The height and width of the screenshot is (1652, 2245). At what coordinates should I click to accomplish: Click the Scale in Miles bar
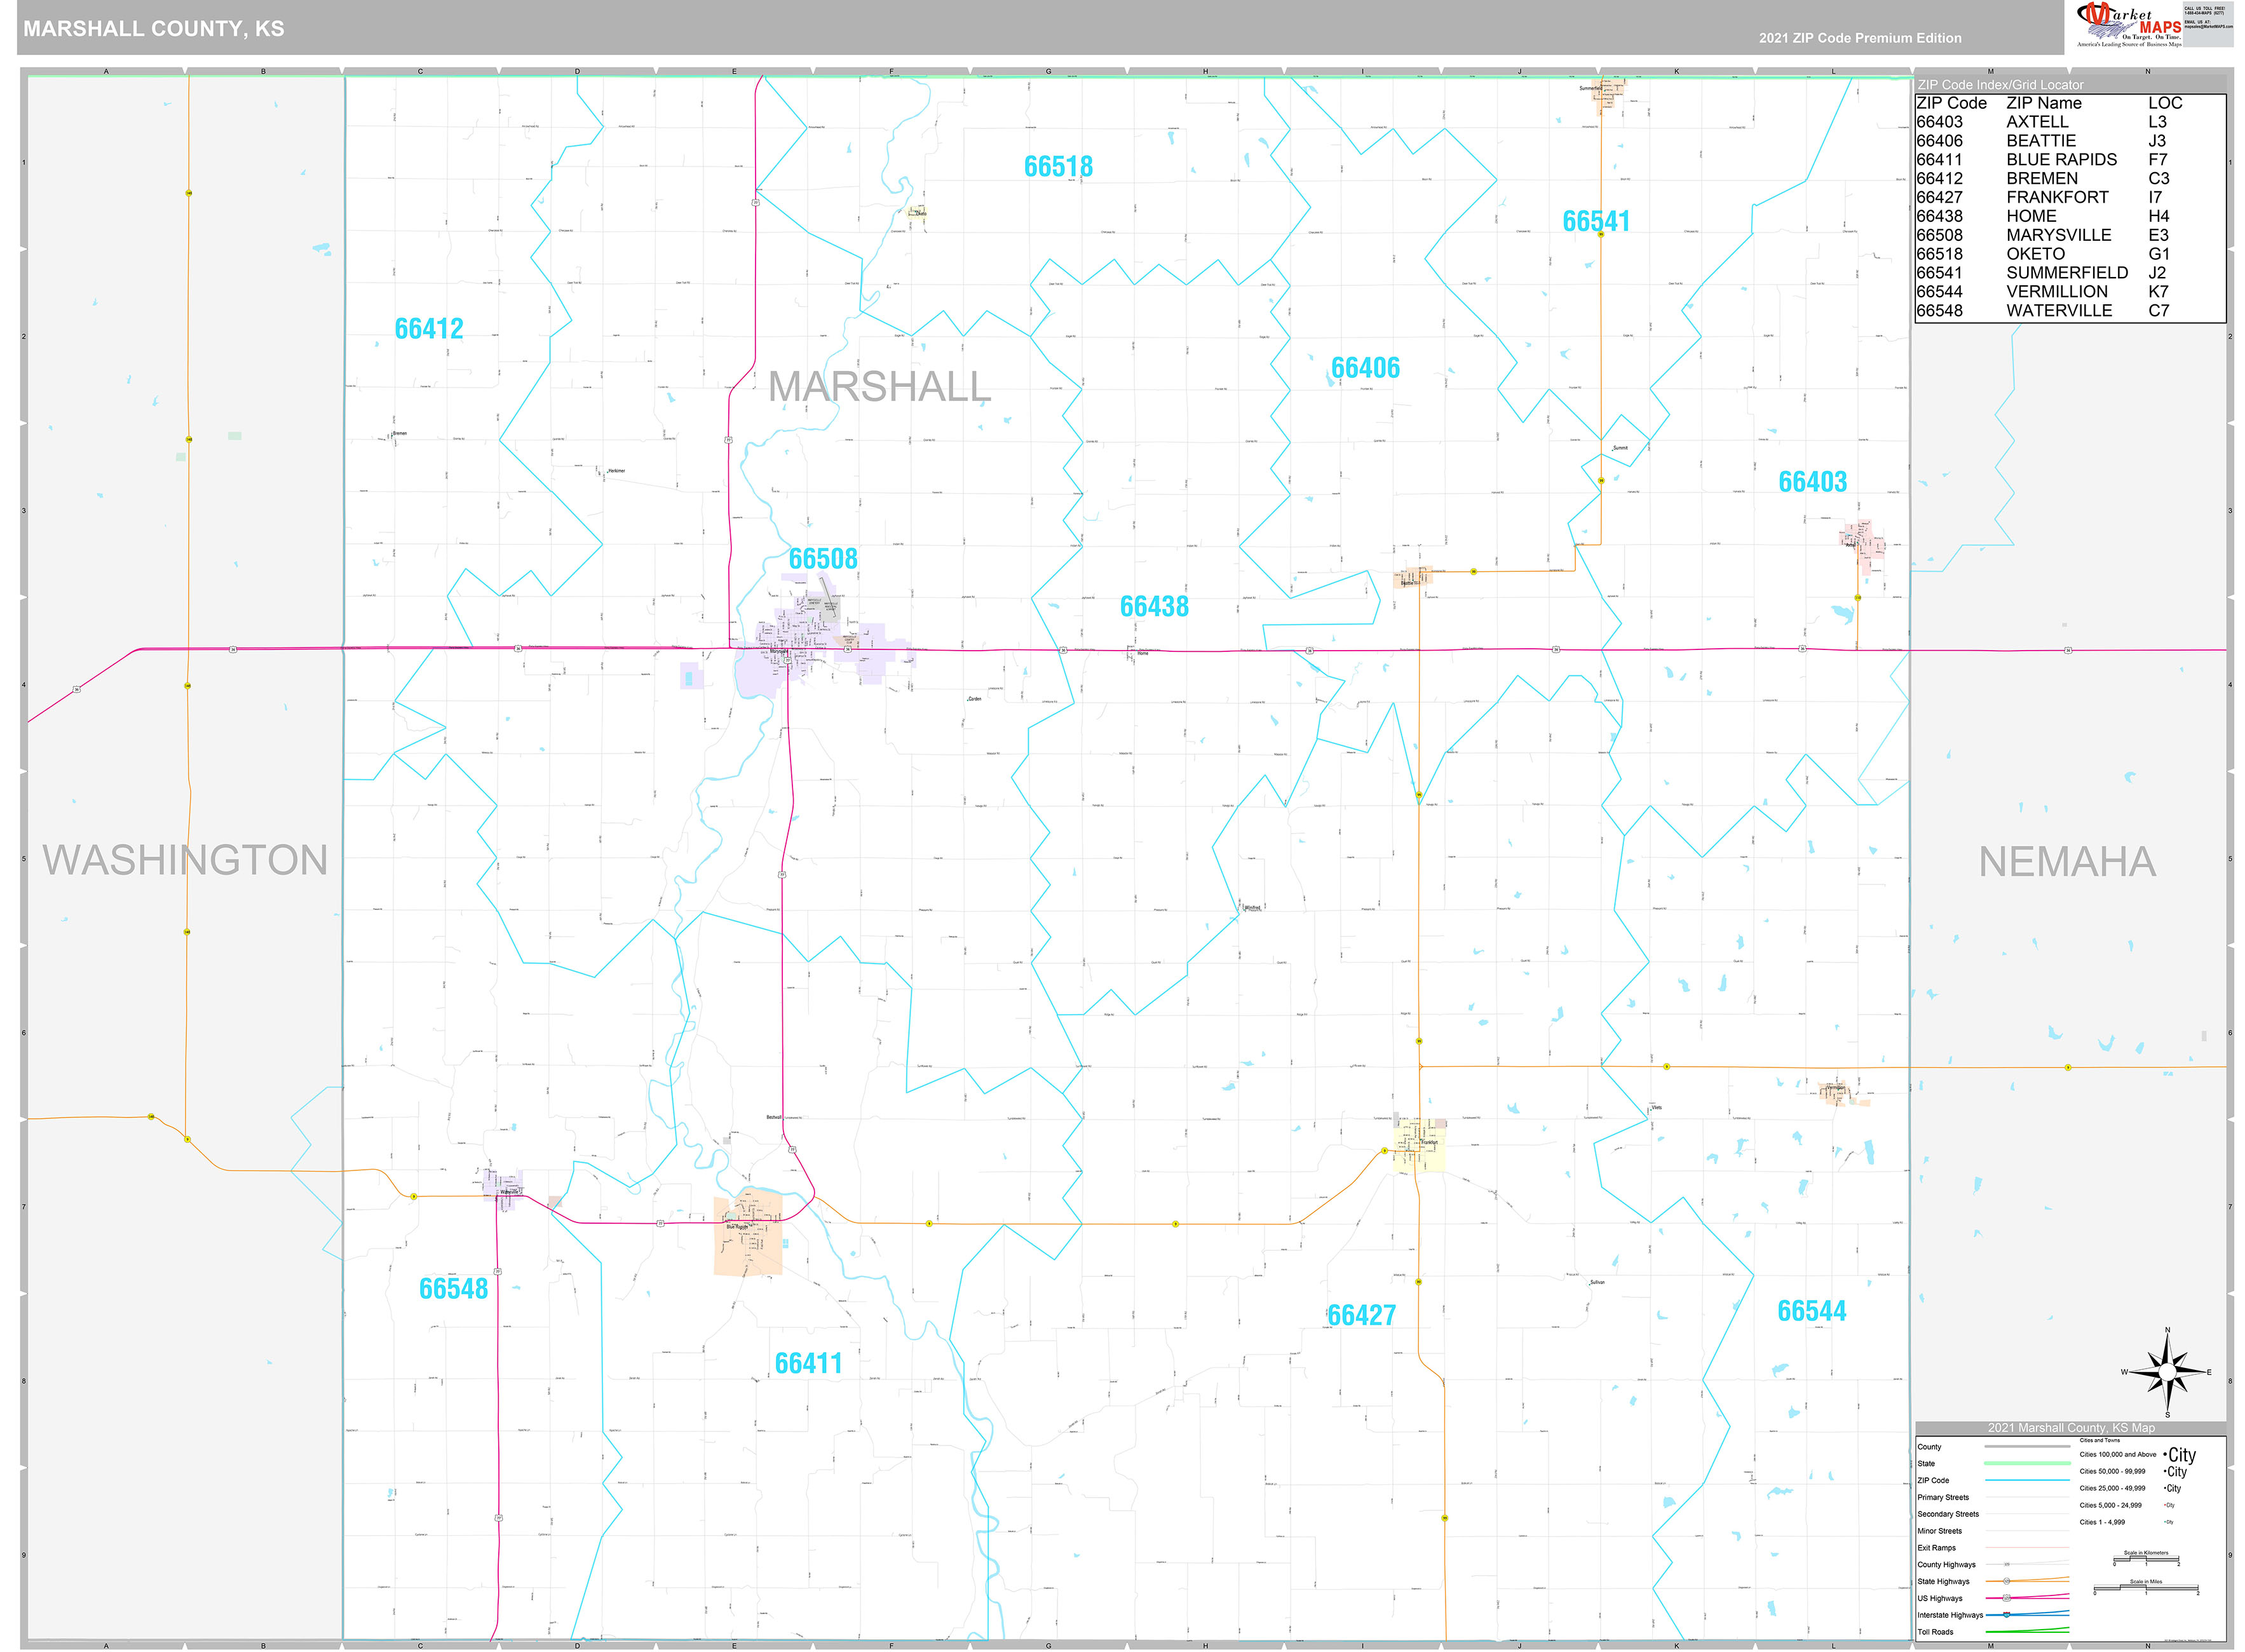click(x=2146, y=1587)
